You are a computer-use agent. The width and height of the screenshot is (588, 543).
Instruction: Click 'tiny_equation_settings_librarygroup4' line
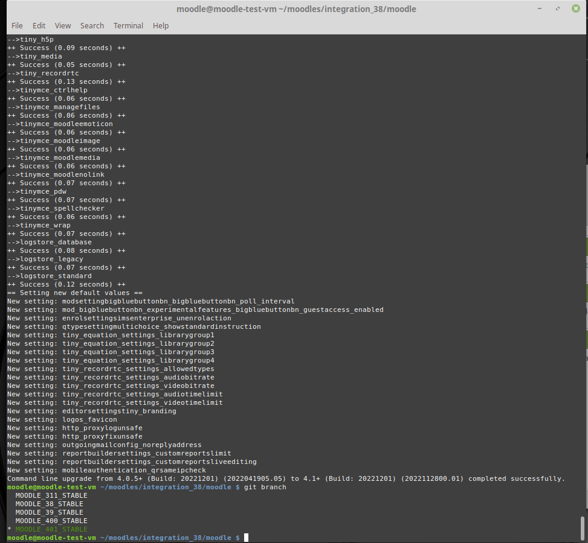(x=111, y=360)
